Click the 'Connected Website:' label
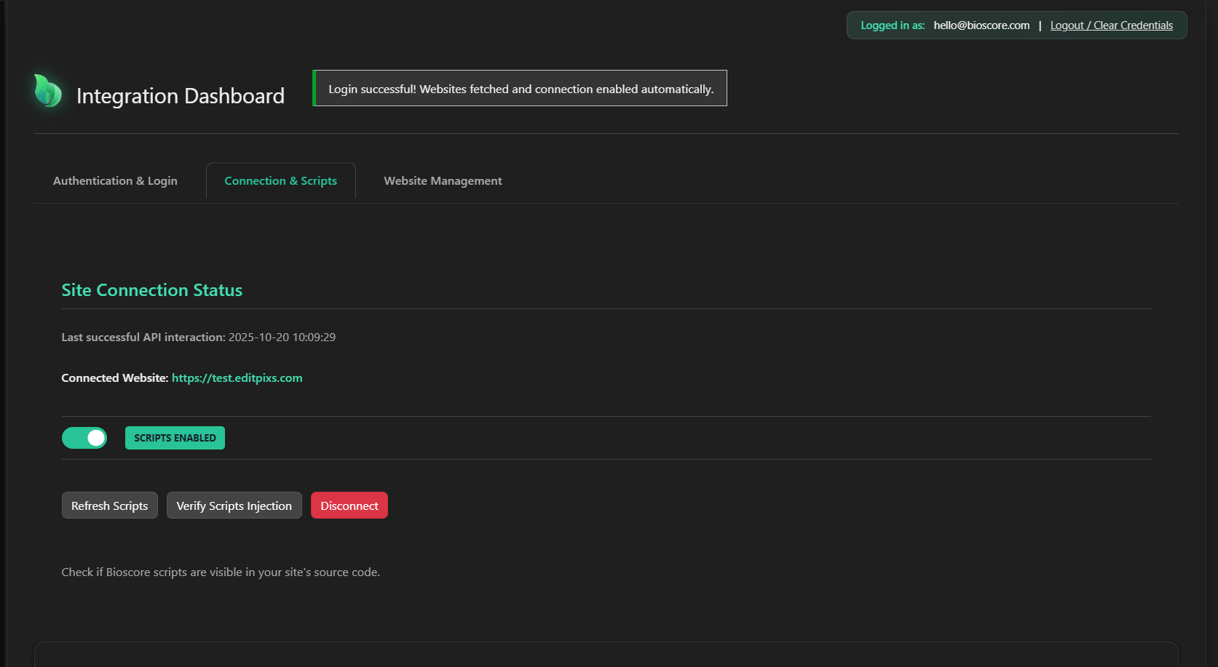The height and width of the screenshot is (667, 1218). [114, 378]
